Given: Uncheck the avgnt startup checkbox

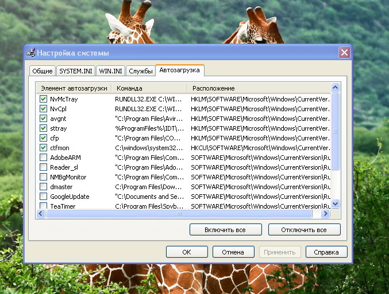Looking at the screenshot, I should click(x=44, y=119).
